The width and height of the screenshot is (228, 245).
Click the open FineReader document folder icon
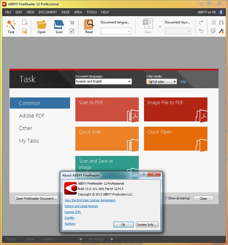[25, 31]
